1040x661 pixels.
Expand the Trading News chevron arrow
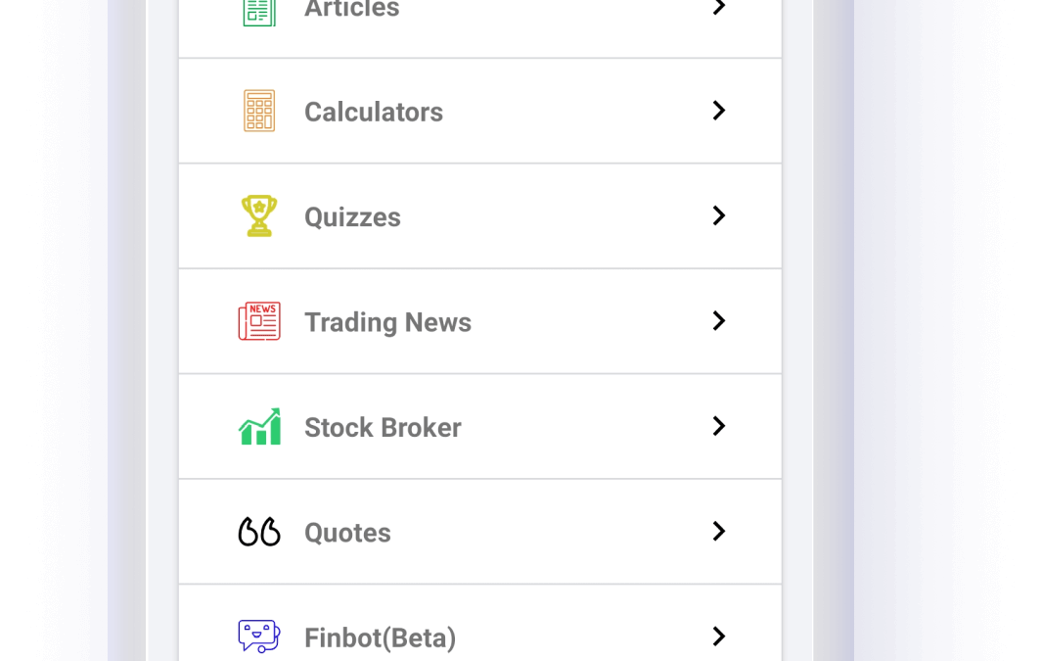[719, 320]
